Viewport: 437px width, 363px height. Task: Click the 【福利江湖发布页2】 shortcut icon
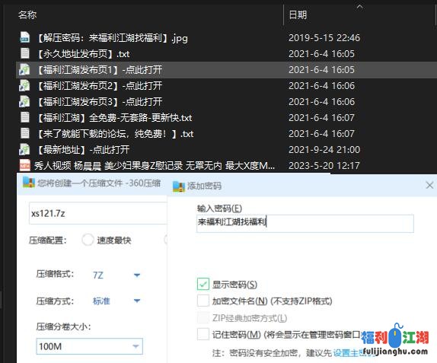pyautogui.click(x=24, y=85)
